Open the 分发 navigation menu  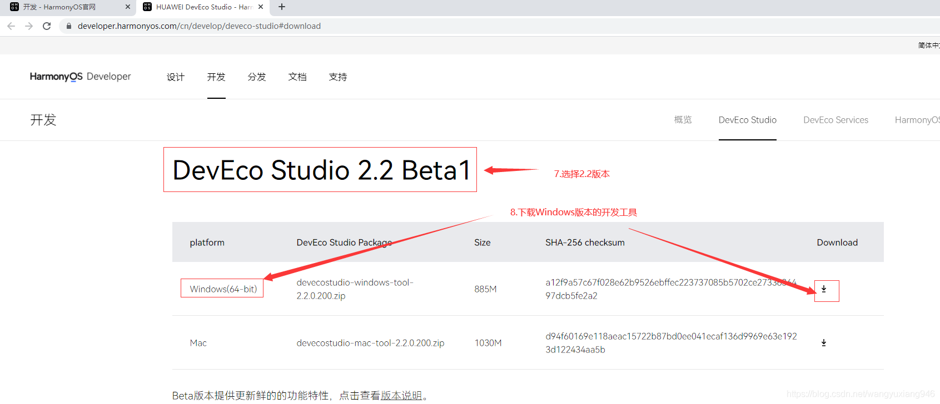[x=257, y=77]
